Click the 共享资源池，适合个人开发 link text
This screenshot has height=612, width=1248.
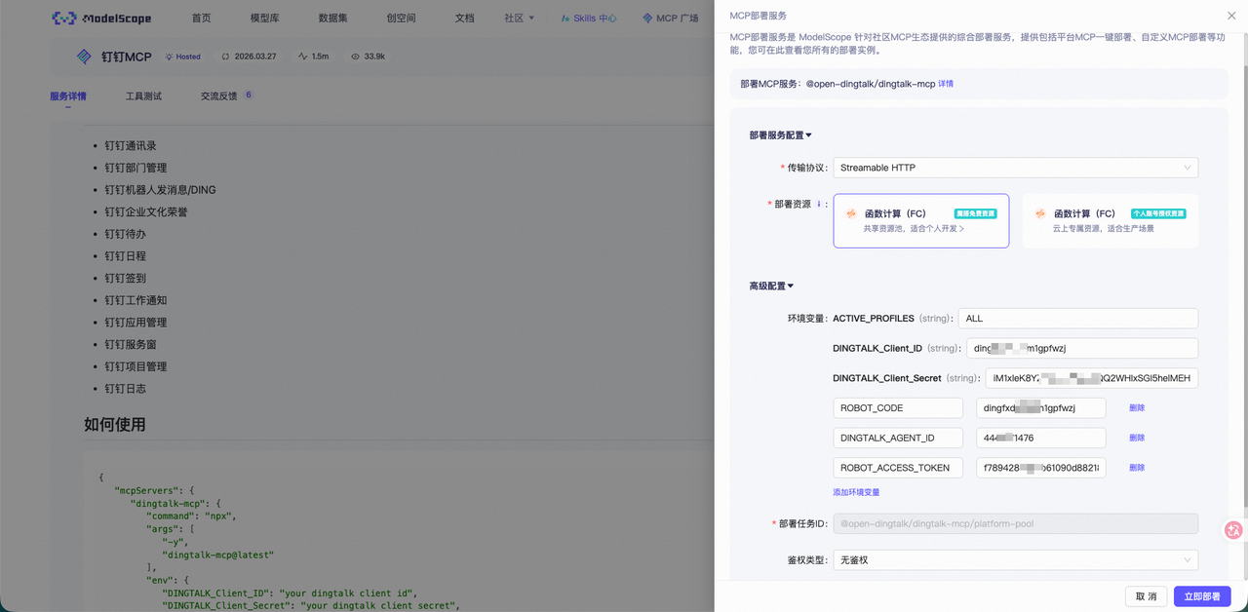point(914,229)
